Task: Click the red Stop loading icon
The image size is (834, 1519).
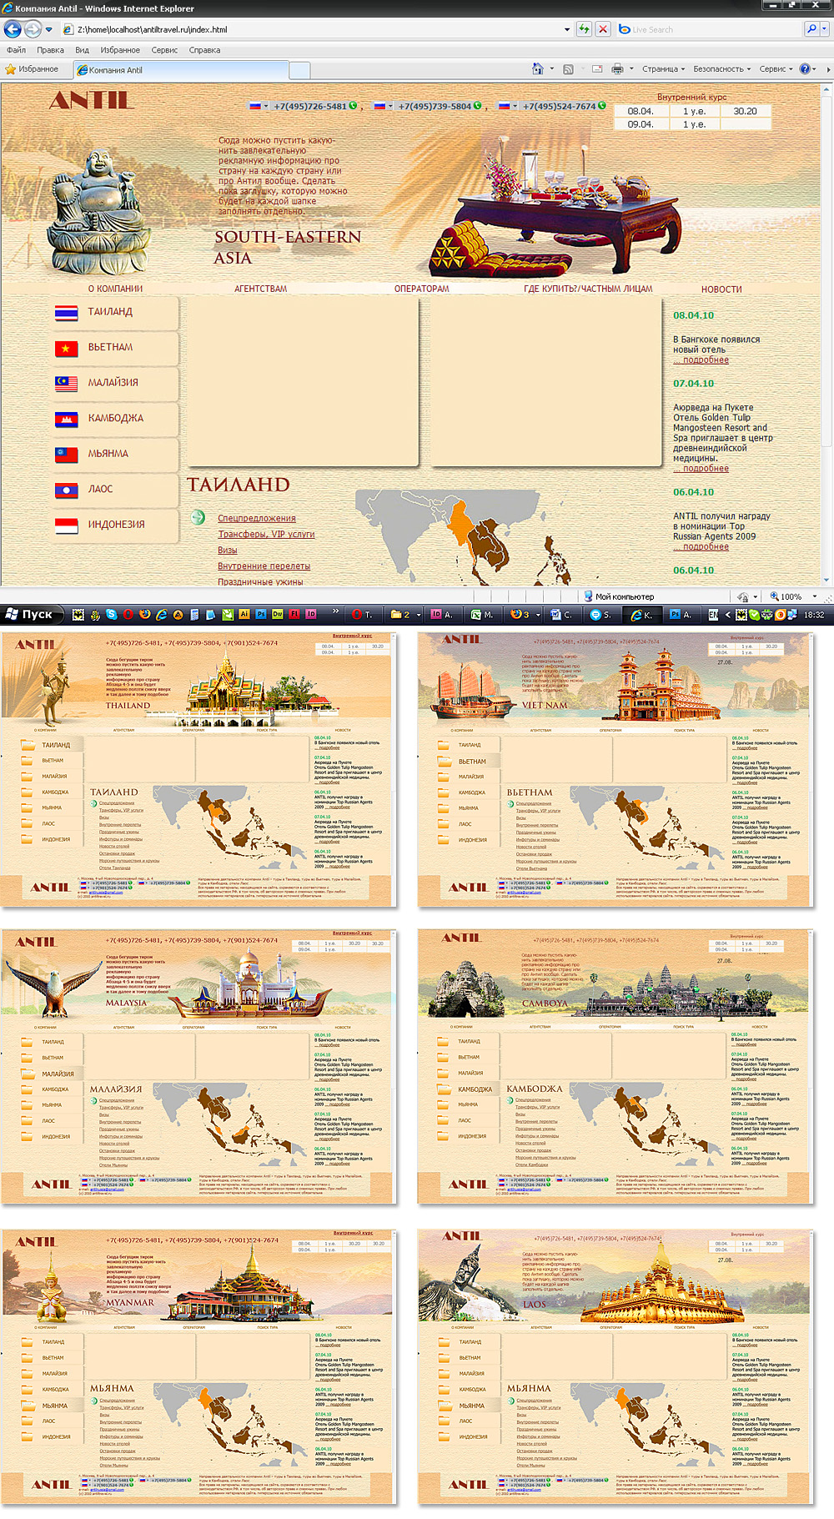Action: click(603, 29)
